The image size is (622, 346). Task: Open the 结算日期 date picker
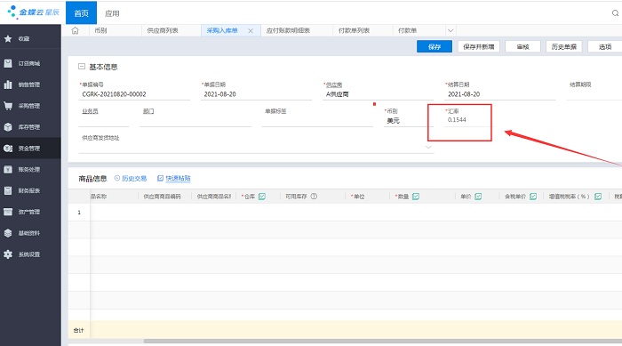pyautogui.click(x=499, y=94)
